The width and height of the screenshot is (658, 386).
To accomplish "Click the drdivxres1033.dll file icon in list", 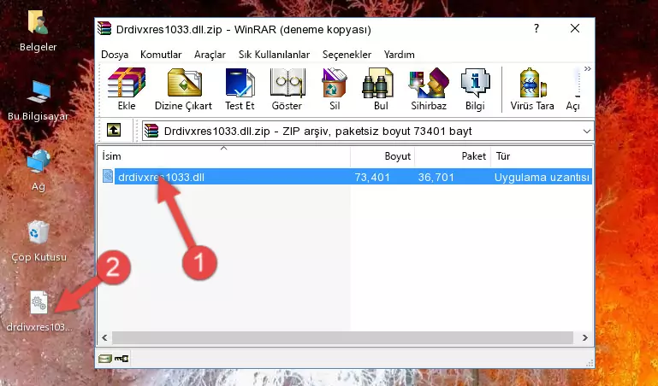I will (108, 177).
